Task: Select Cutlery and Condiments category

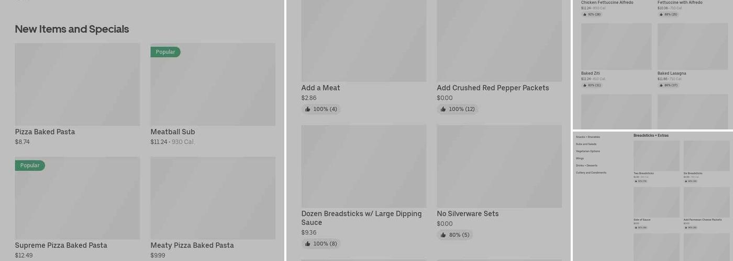Action: pos(591,173)
